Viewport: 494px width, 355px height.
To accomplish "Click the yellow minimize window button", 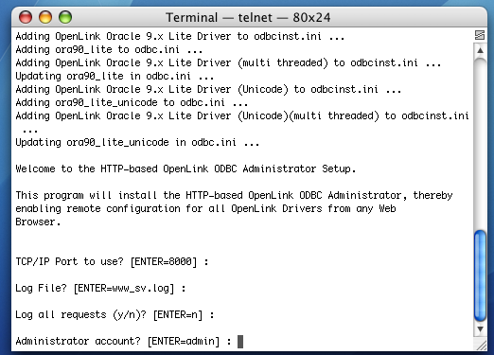I will point(45,17).
